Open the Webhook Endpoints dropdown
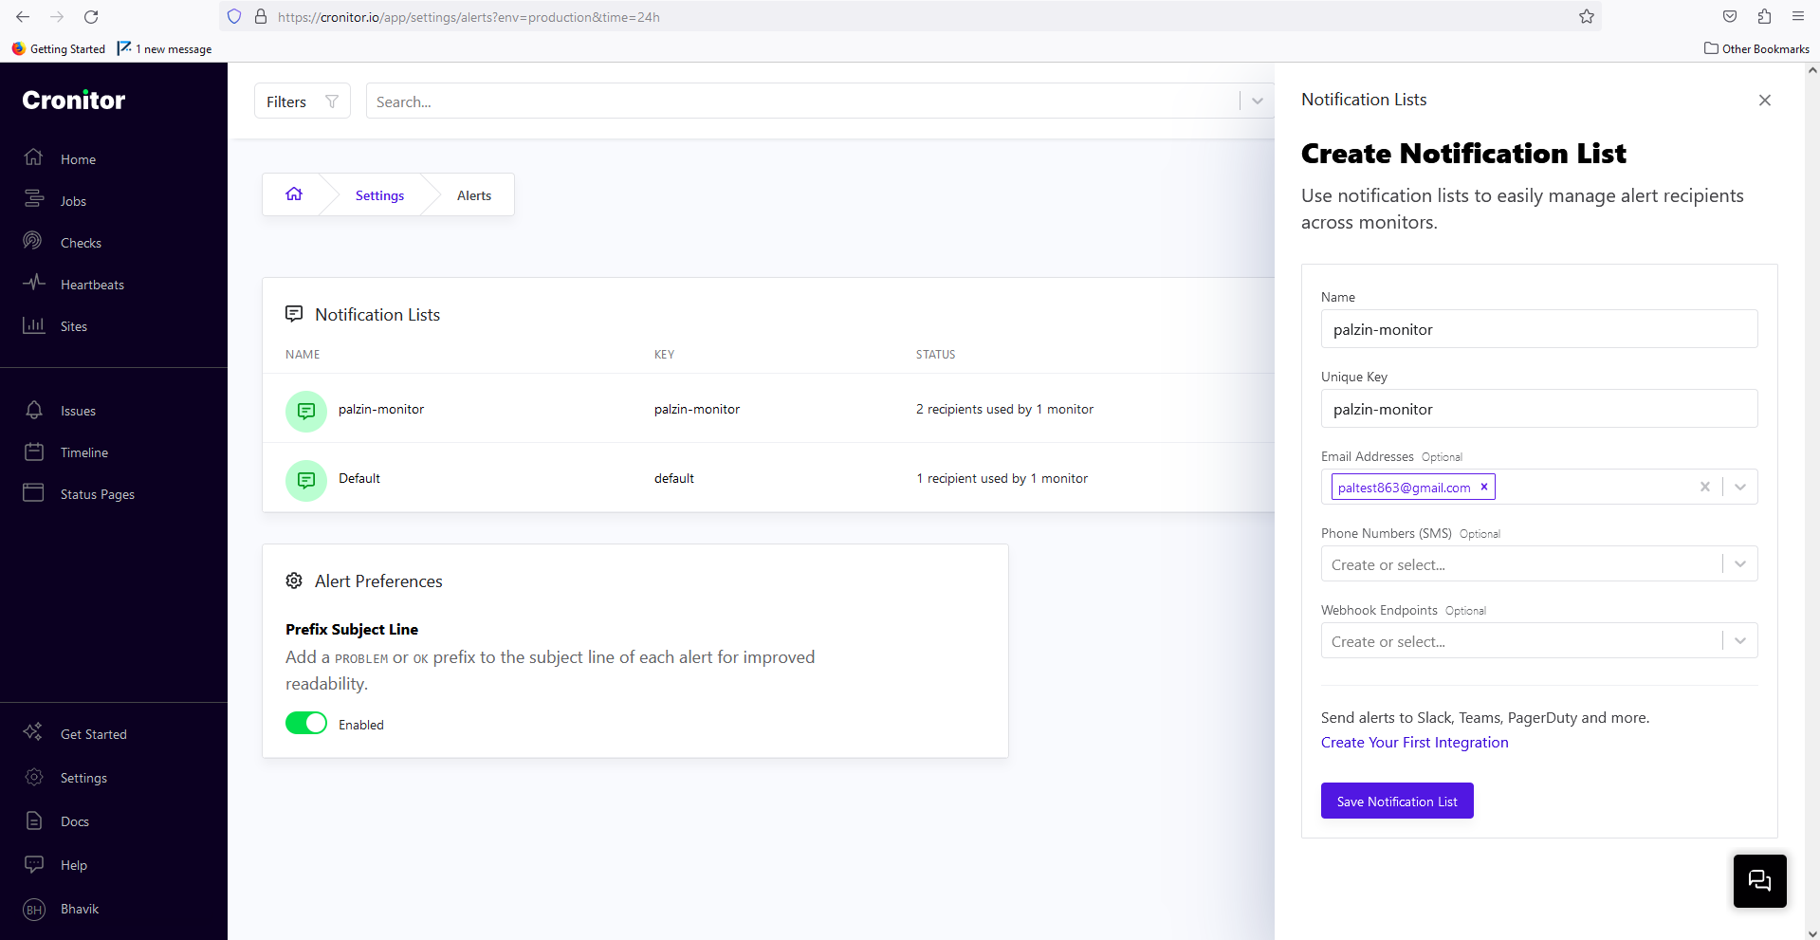 1539,640
